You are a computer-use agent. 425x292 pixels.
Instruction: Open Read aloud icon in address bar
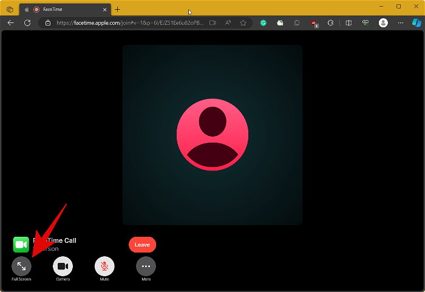pyautogui.click(x=228, y=23)
